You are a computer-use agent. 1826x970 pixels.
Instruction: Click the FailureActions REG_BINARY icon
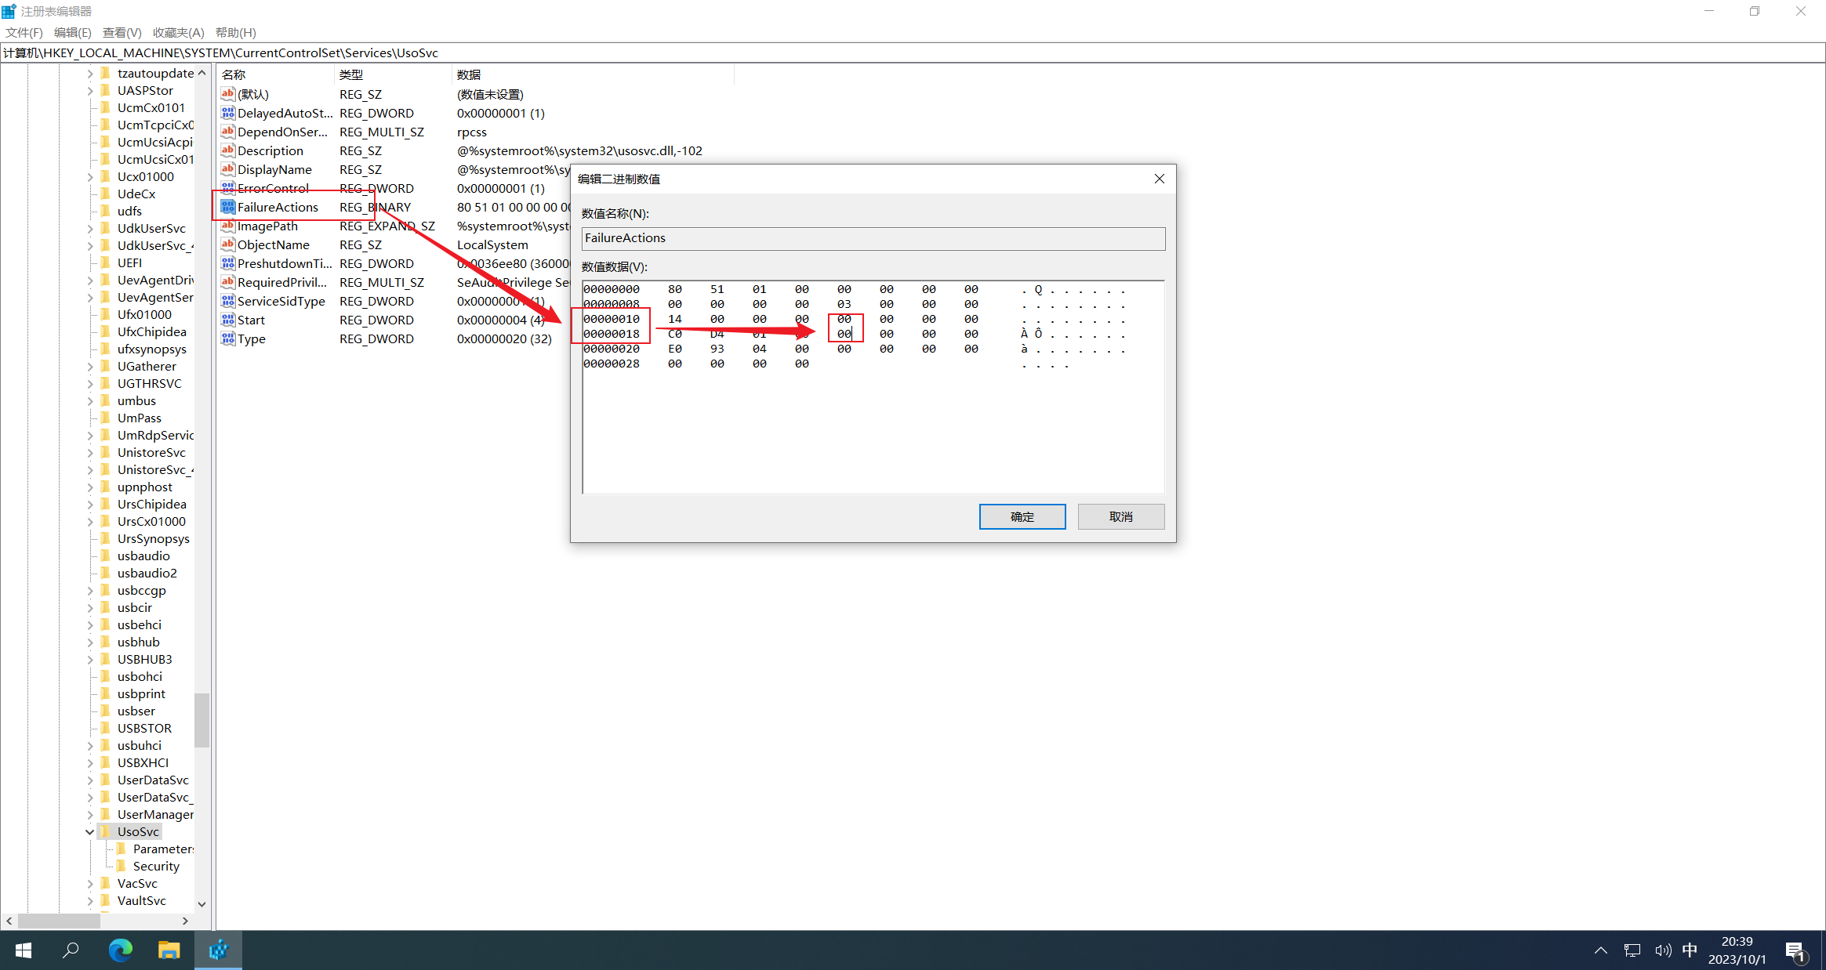pos(226,206)
